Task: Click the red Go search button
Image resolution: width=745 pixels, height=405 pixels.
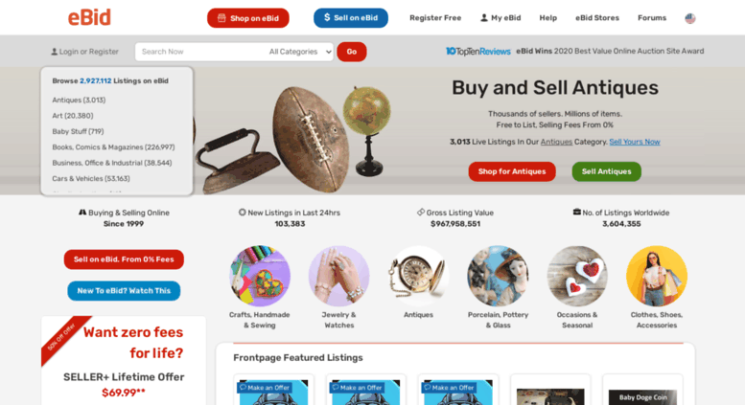Action: (x=352, y=52)
